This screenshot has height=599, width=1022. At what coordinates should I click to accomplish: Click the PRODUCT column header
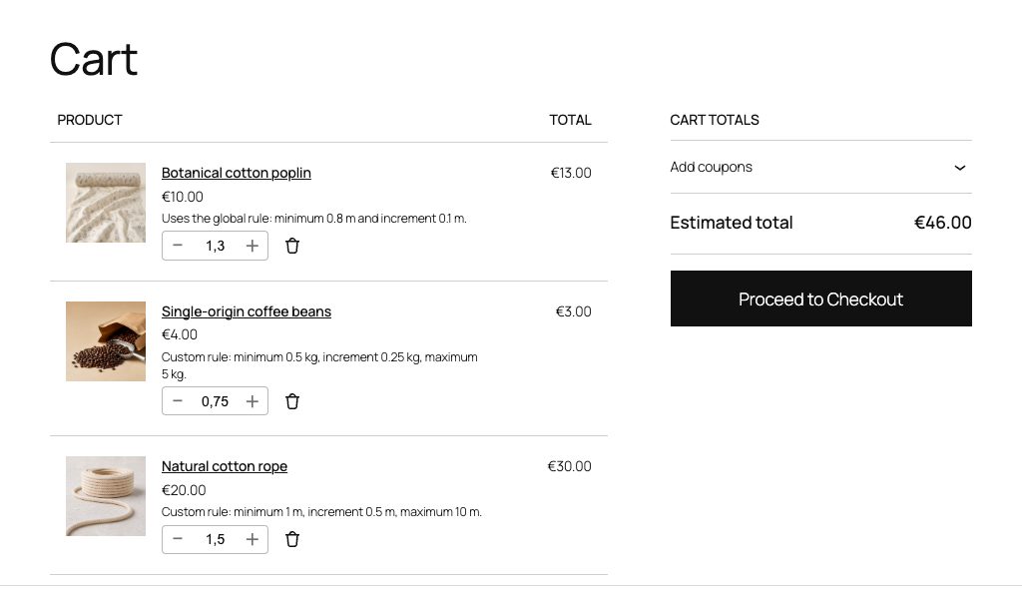[x=90, y=120]
